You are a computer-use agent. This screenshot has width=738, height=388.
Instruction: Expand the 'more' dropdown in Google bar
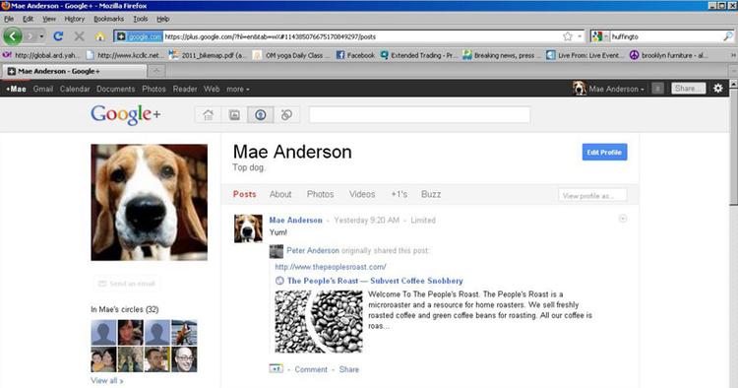pos(238,89)
